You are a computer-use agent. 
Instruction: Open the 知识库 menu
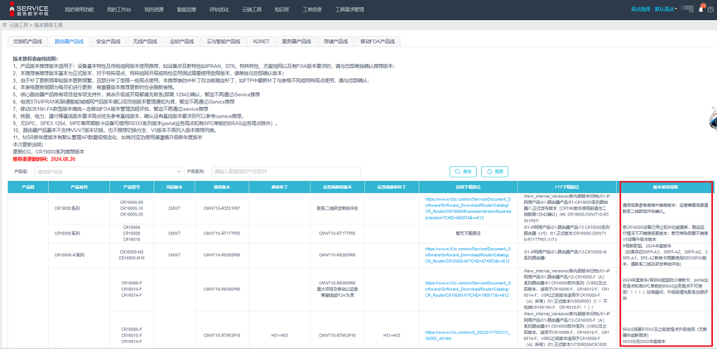click(x=282, y=9)
